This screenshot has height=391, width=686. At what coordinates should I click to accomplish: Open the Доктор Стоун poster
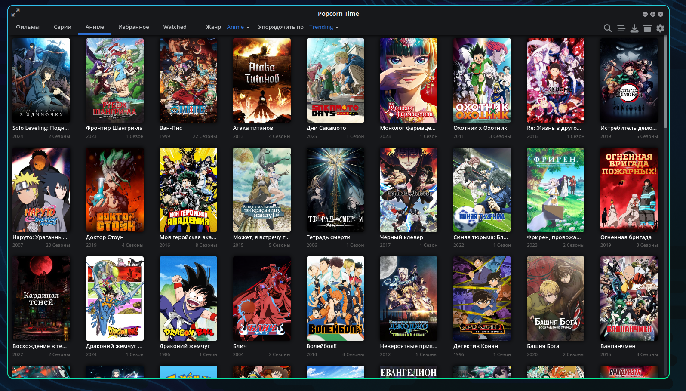tap(115, 190)
